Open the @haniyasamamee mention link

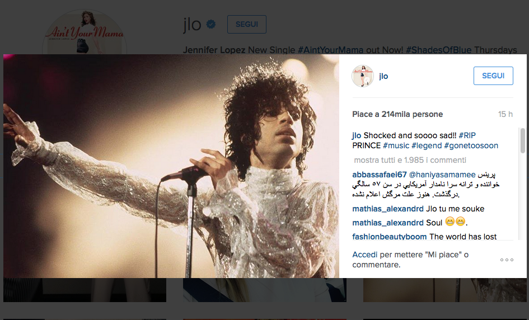tap(442, 175)
